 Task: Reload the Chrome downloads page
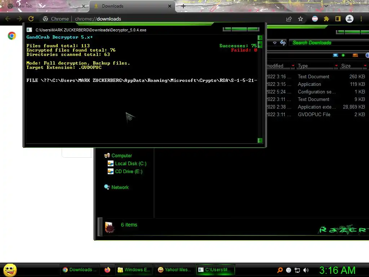(31, 19)
